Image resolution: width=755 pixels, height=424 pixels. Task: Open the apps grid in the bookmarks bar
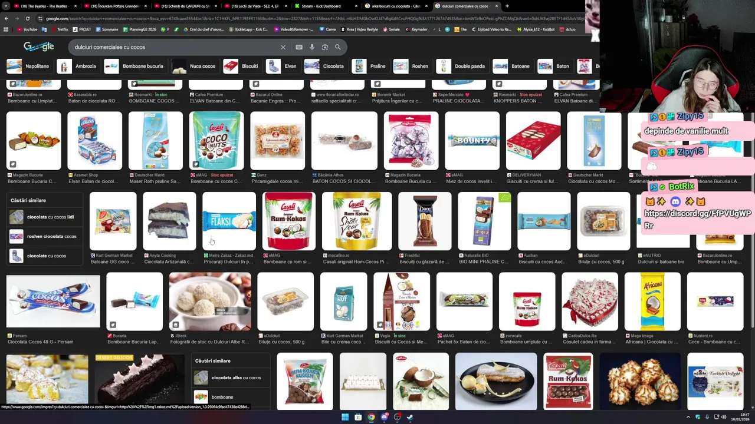click(6, 29)
